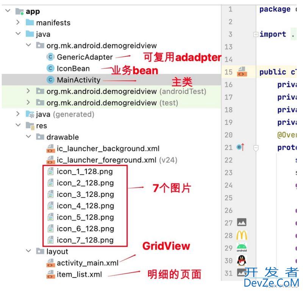303x291 pixels.
Task: Collapse the drawable folder
Action: click(x=28, y=136)
